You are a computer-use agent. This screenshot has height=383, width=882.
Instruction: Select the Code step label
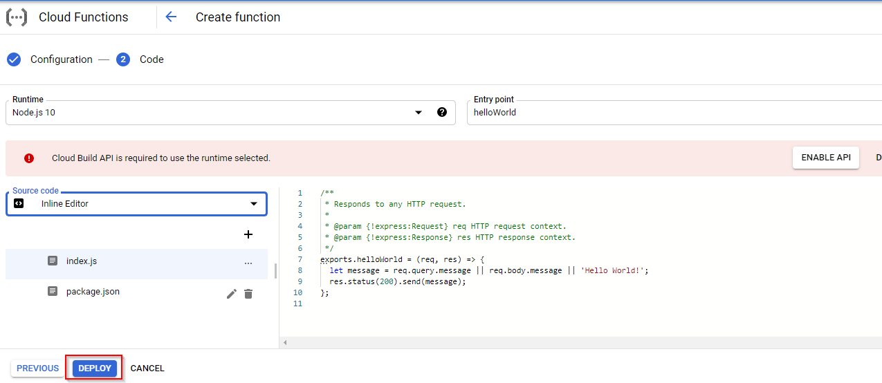tap(151, 59)
